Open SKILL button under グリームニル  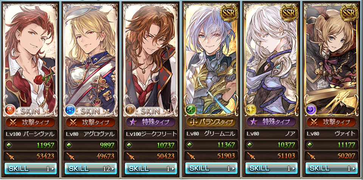211,168
